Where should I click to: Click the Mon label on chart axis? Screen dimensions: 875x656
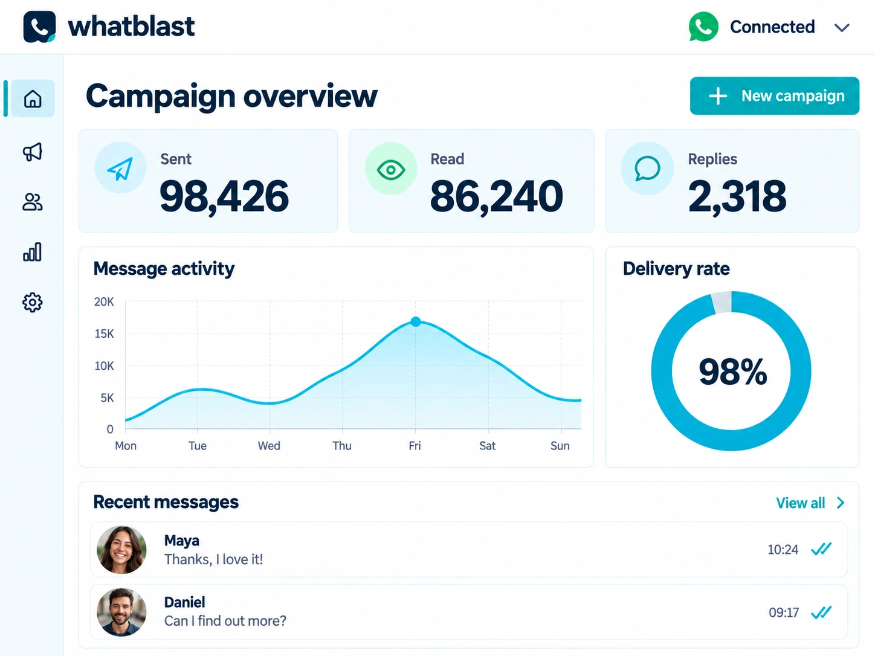click(x=126, y=446)
